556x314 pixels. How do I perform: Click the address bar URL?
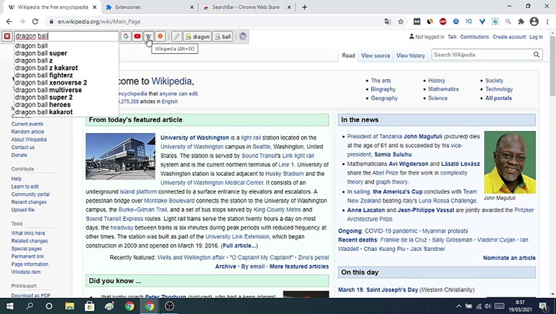click(99, 21)
